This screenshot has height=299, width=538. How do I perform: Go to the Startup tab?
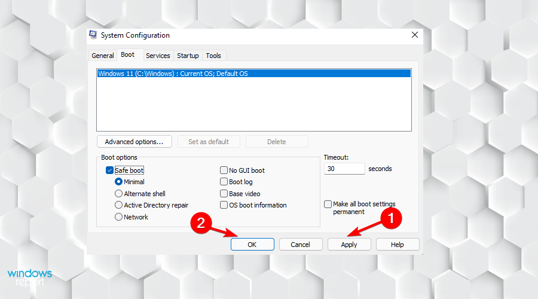(x=188, y=56)
